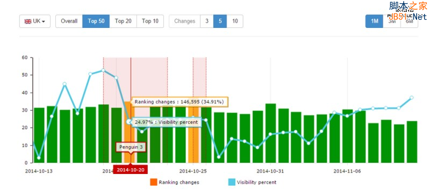The height and width of the screenshot is (196, 430).
Task: Click the 2014-10-31 axis label
Action: [x=270, y=171]
